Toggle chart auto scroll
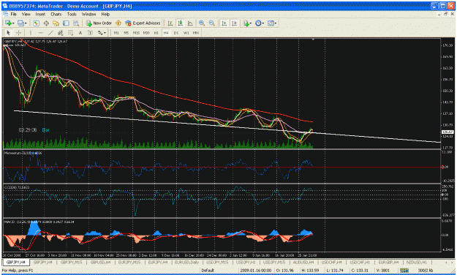The width and height of the screenshot is (457, 275). 224,23
